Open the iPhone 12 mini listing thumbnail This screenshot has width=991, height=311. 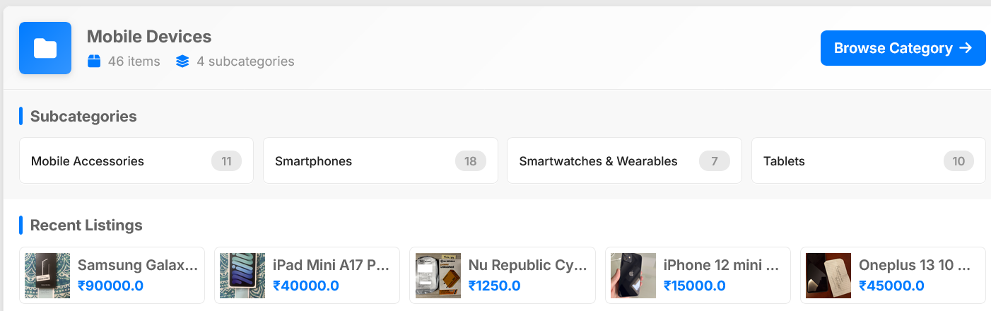(633, 276)
